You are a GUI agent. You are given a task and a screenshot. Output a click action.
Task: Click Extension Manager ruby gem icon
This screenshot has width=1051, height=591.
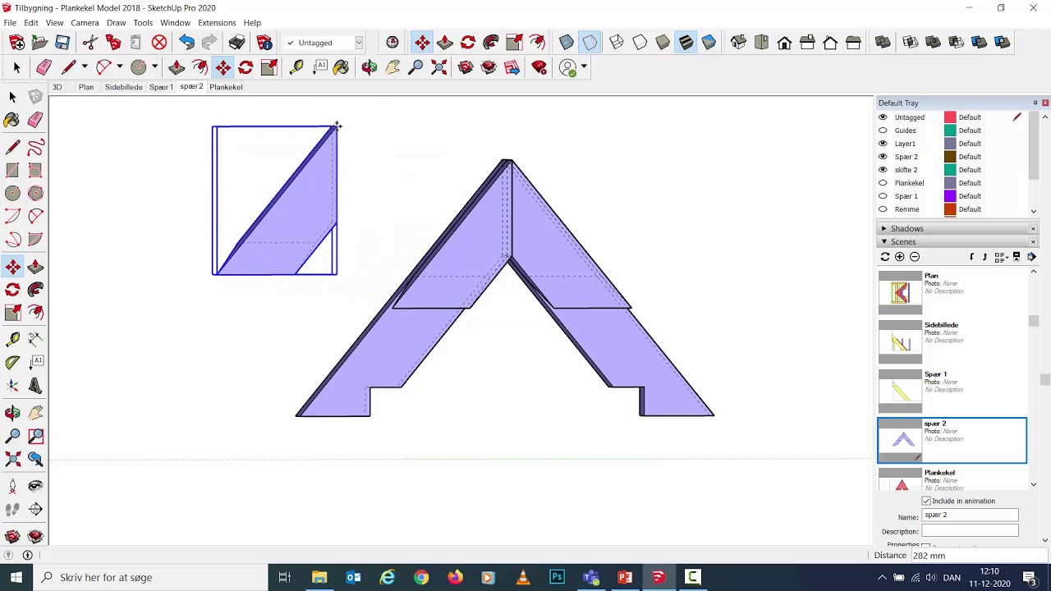coord(539,67)
